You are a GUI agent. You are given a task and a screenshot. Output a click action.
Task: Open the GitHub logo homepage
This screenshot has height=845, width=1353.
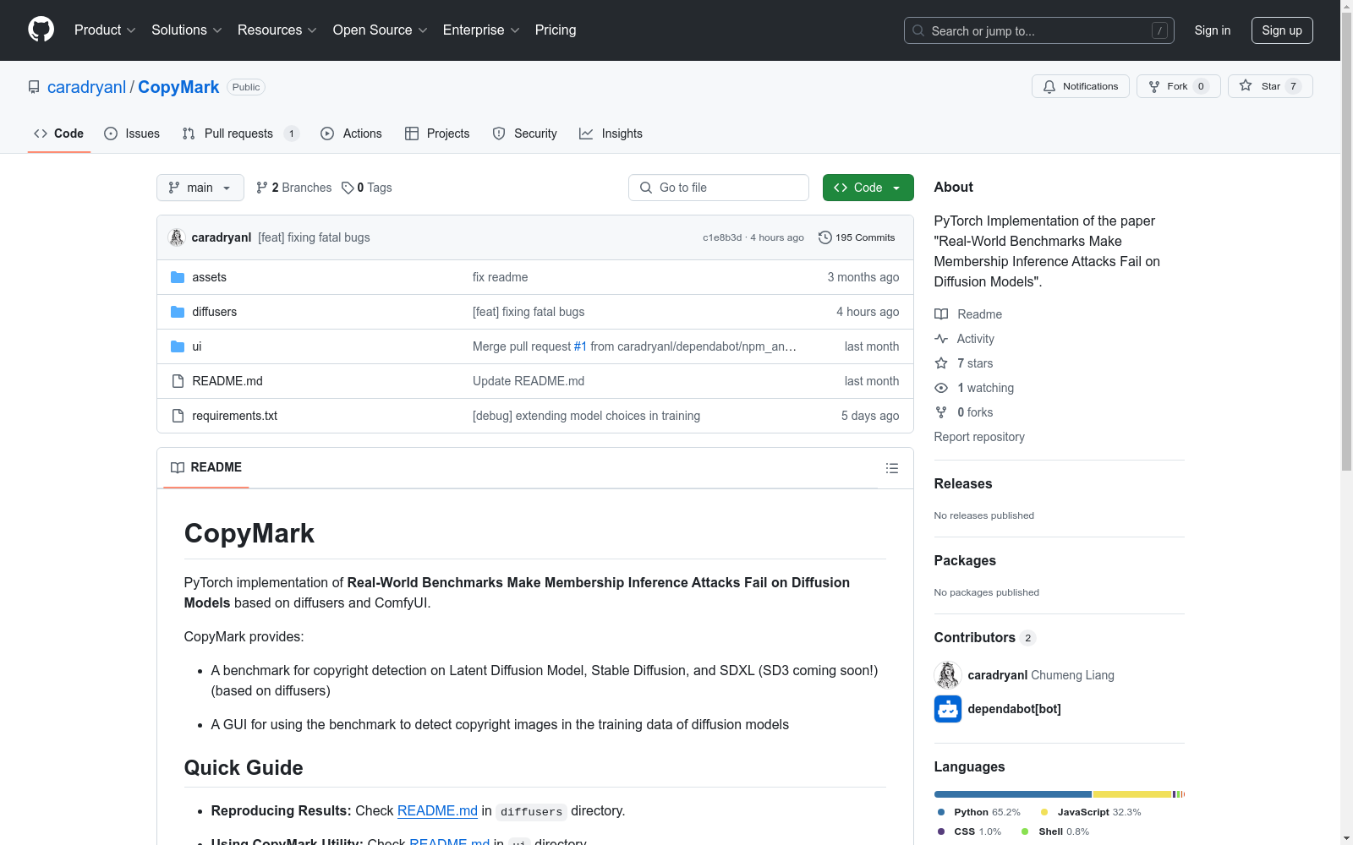[x=41, y=30]
